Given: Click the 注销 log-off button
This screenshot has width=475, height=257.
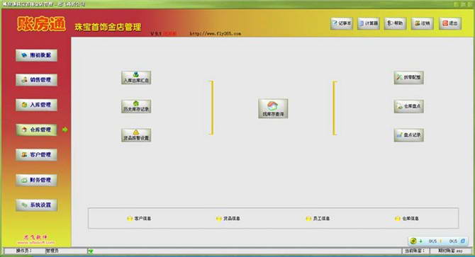Looking at the screenshot, I should pos(423,23).
